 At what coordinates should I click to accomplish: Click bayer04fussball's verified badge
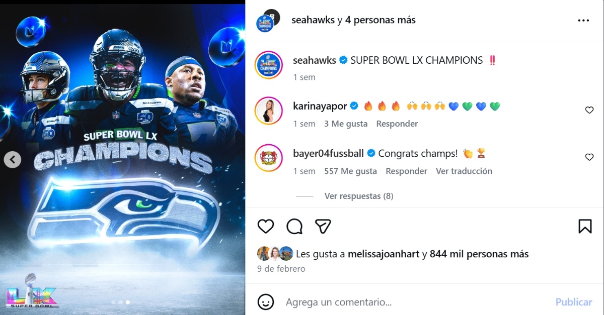371,153
